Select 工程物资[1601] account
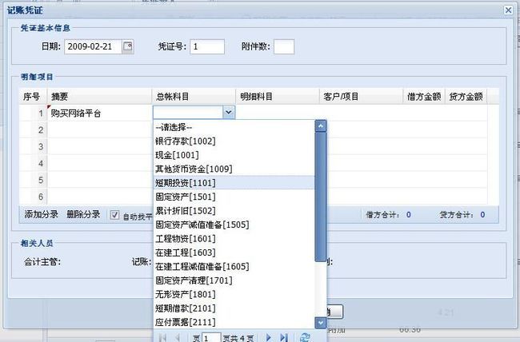This screenshot has height=342, width=520. tap(234, 239)
